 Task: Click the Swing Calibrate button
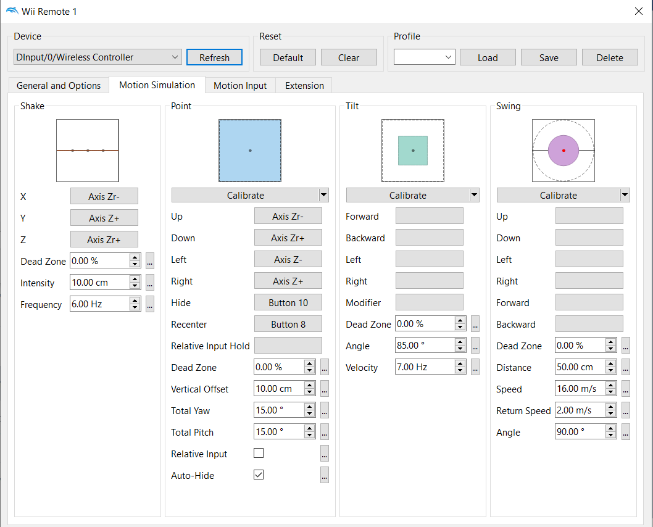[x=559, y=195]
